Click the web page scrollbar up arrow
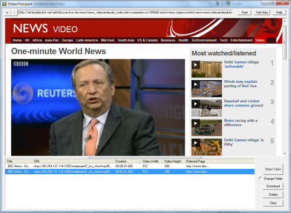Screen dimensions: 291x213 point(285,21)
